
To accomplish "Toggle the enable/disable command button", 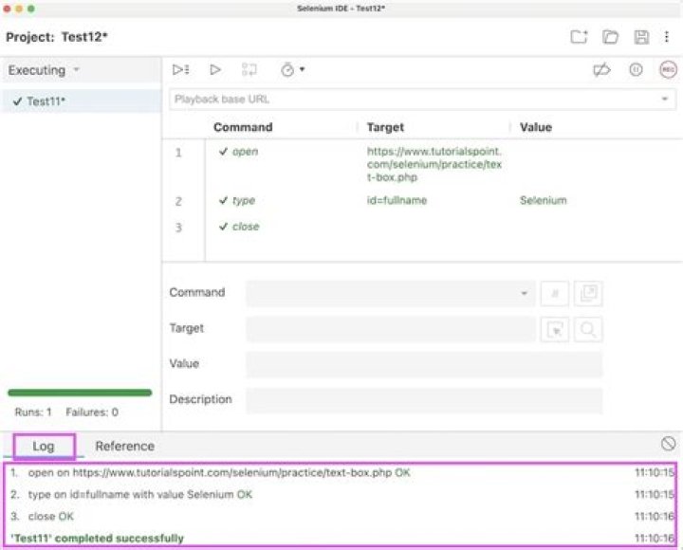I will coord(555,293).
